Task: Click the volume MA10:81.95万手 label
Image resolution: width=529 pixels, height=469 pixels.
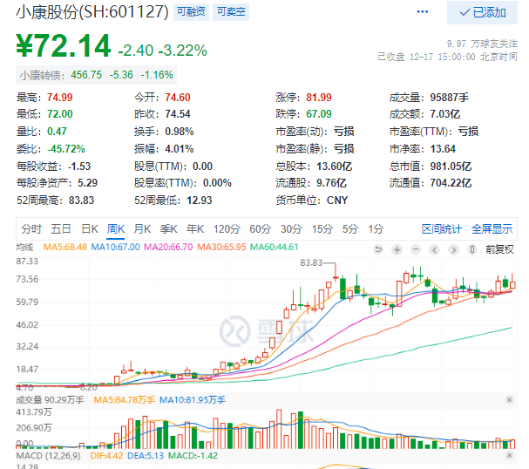Action: coord(193,400)
